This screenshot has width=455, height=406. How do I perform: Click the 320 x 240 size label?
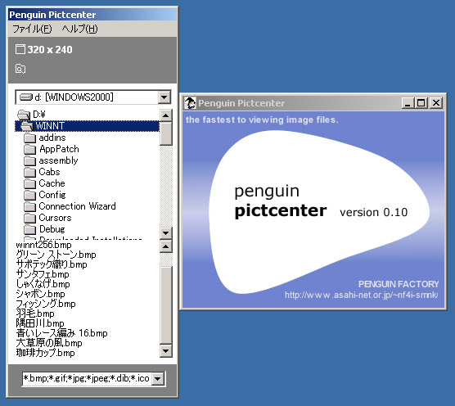point(50,50)
